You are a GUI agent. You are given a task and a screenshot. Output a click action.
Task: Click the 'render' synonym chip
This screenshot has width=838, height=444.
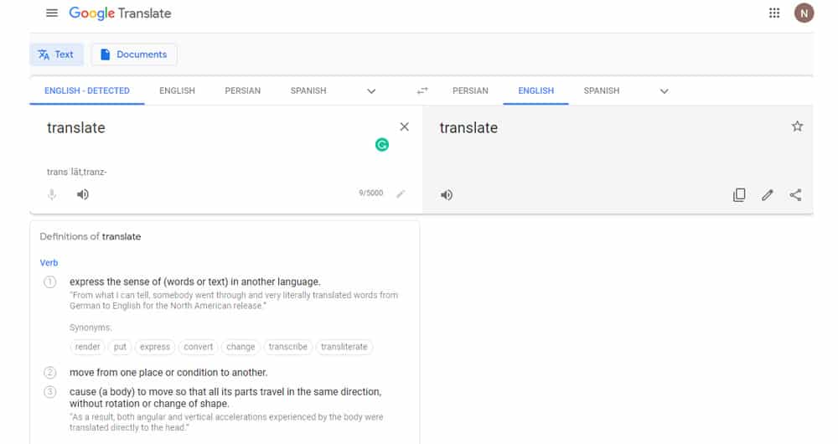click(x=88, y=347)
